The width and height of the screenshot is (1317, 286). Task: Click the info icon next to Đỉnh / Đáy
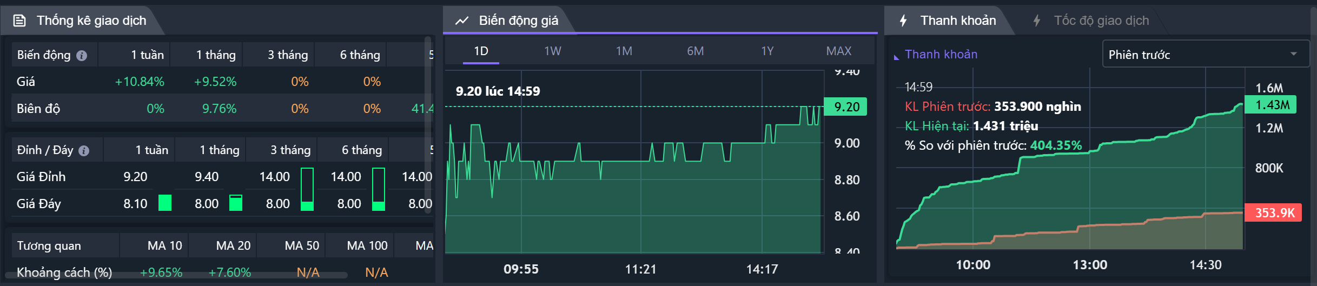(84, 150)
